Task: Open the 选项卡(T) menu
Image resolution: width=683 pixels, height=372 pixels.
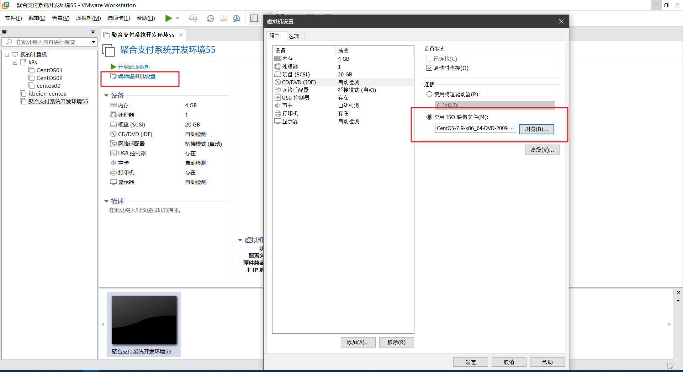Action: tap(119, 18)
